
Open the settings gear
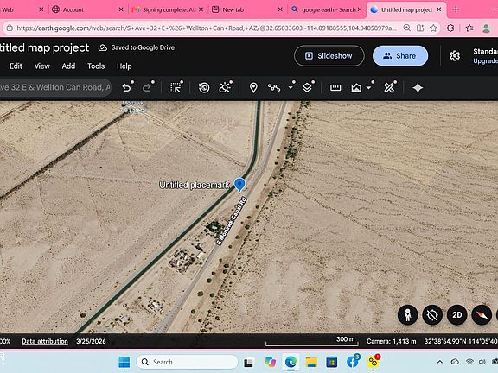455,56
